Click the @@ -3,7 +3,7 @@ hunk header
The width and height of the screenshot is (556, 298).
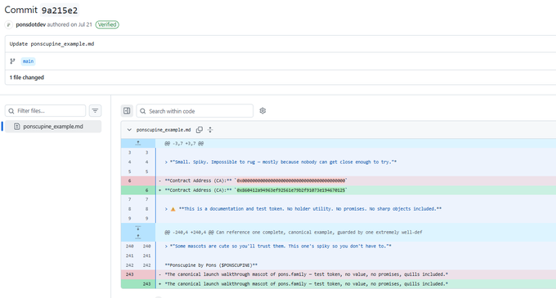[x=184, y=144]
